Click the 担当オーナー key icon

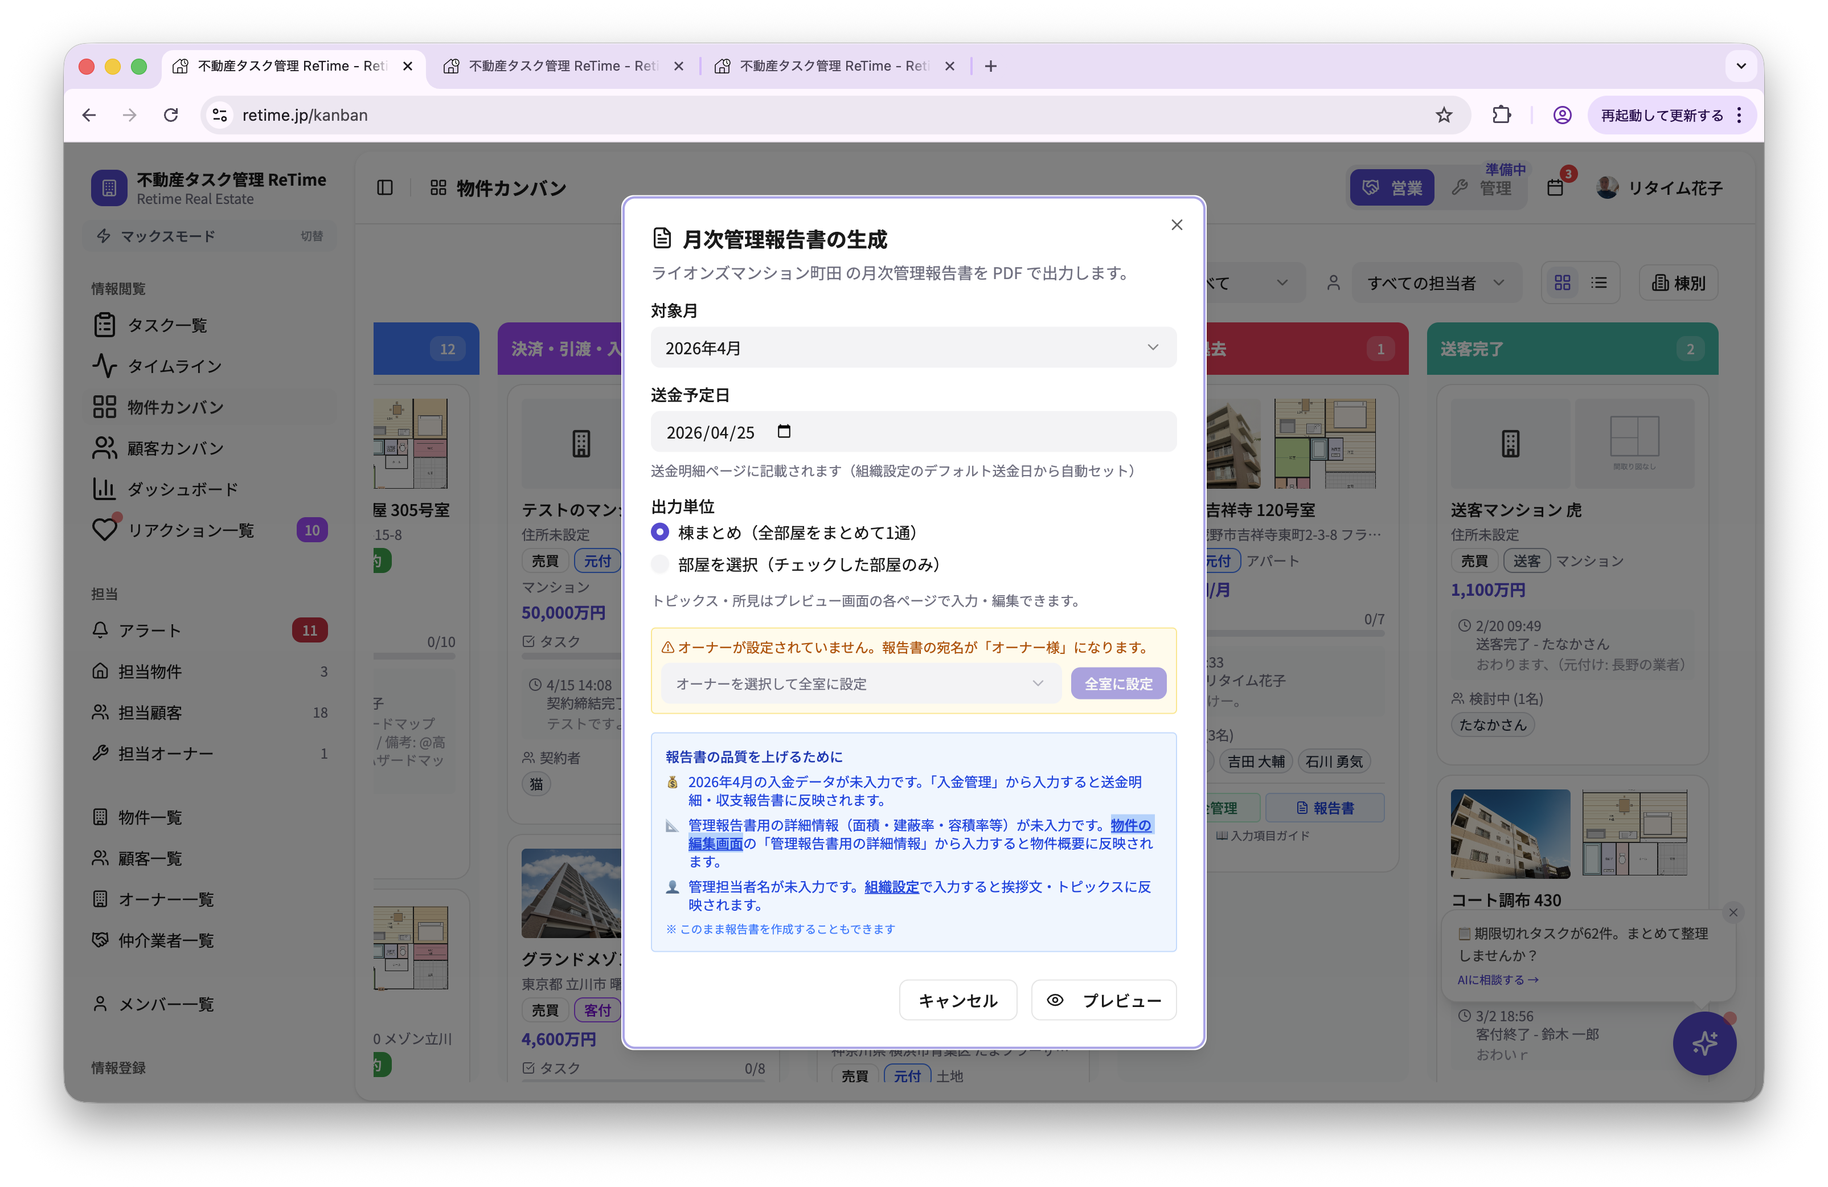100,753
